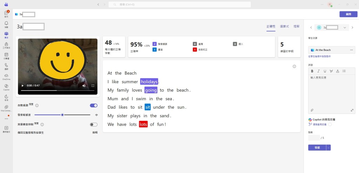Screen dimensions: 359x173
Task: Click the enhance feedback Copilot link
Action: point(320,124)
